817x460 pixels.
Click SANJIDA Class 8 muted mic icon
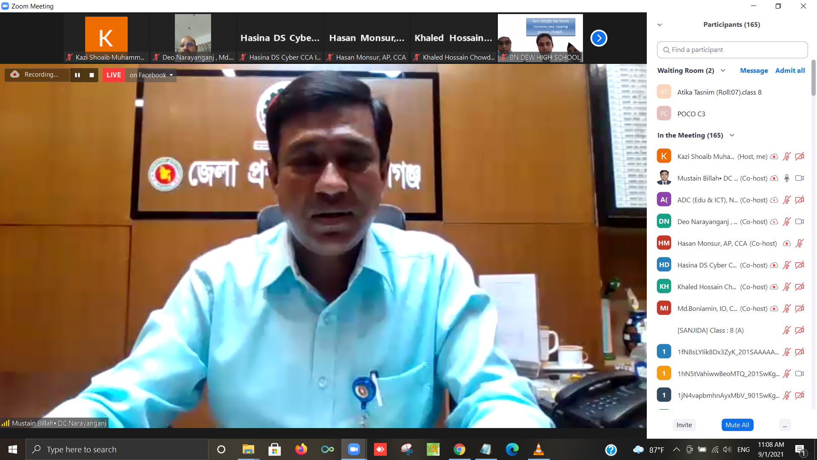(787, 331)
